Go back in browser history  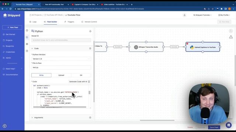3,9
